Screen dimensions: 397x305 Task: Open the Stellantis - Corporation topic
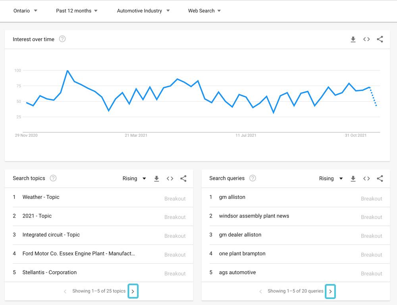click(50, 272)
